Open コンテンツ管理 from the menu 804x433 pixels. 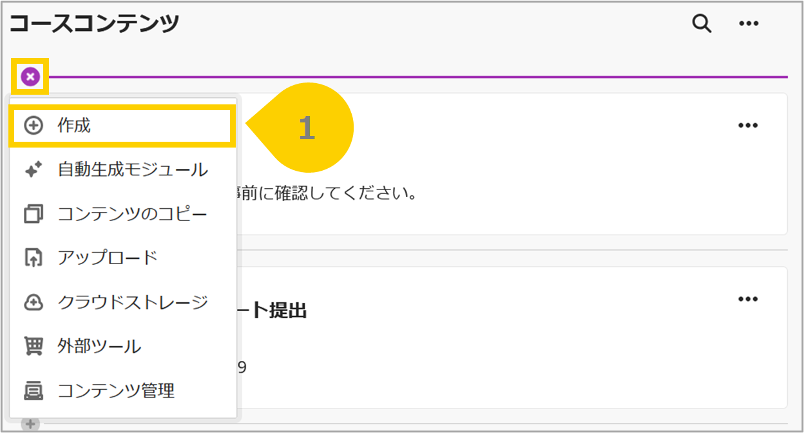coord(123,390)
